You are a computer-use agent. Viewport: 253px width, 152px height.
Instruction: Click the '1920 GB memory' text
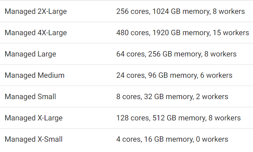[x=181, y=33]
